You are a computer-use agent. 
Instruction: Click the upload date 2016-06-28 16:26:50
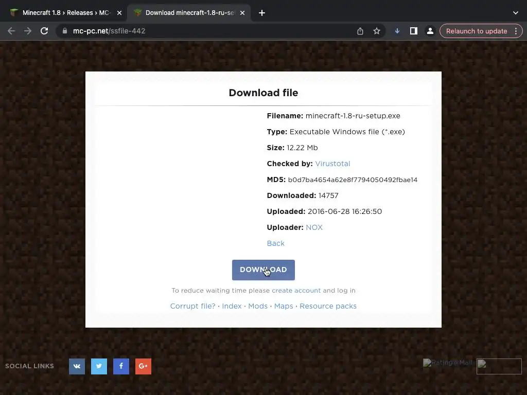(x=345, y=211)
